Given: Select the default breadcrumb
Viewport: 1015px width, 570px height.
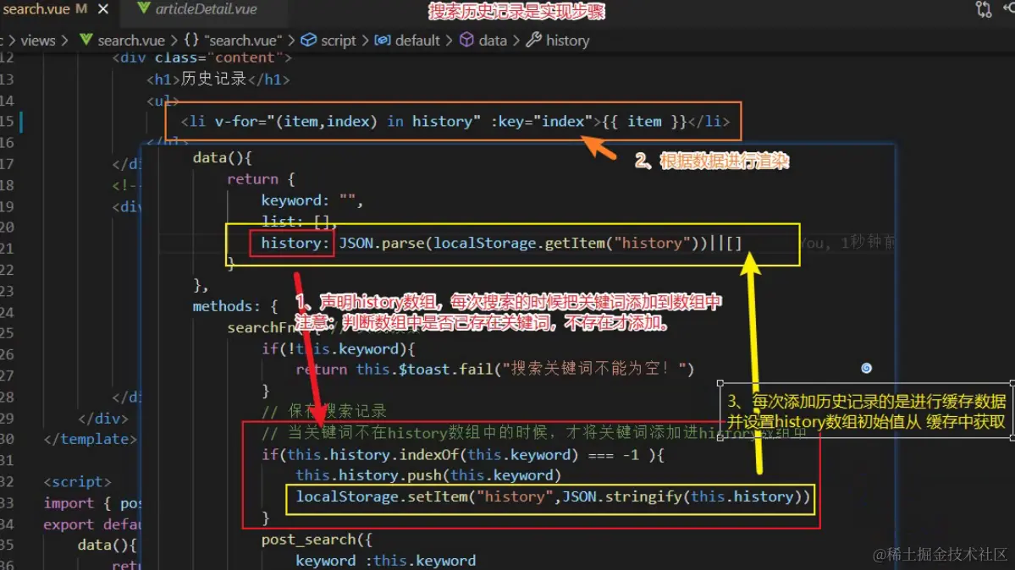Looking at the screenshot, I should pyautogui.click(x=416, y=40).
